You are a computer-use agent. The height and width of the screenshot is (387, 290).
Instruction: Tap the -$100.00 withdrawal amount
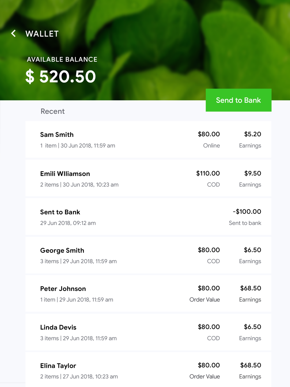pyautogui.click(x=247, y=212)
